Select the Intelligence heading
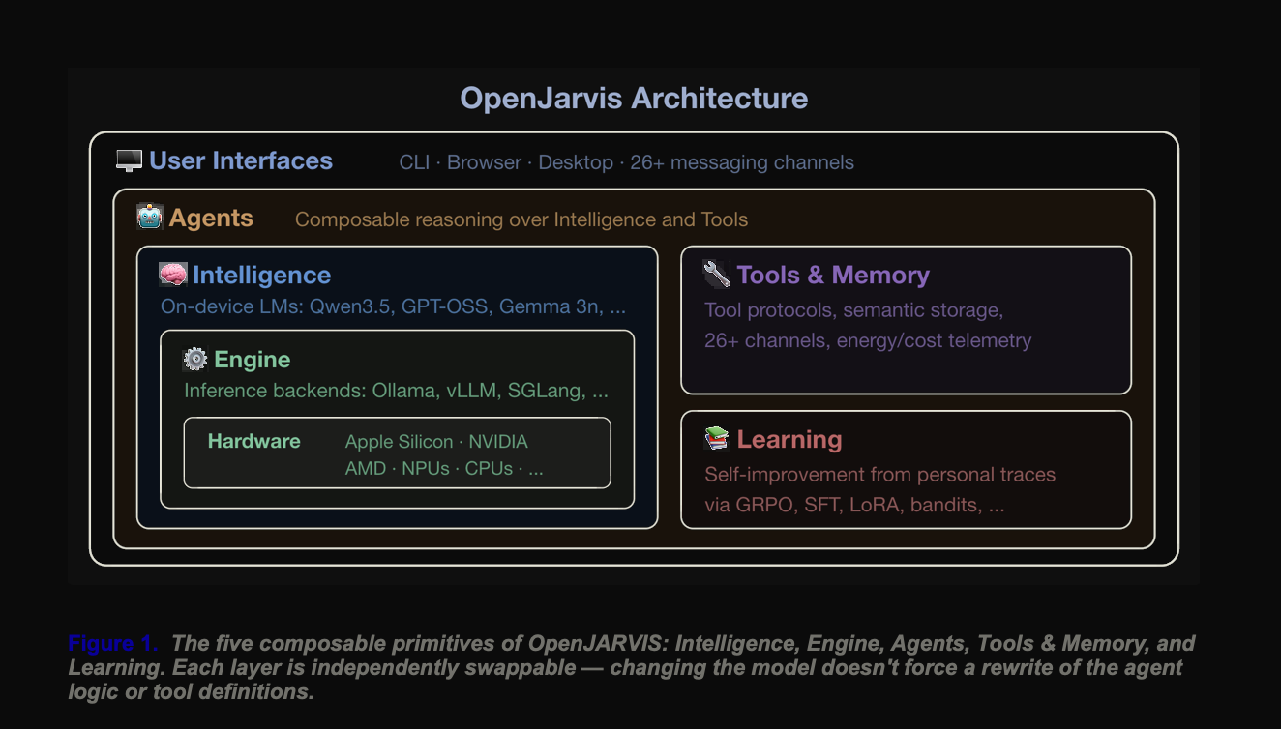Image resolution: width=1281 pixels, height=729 pixels. tap(261, 276)
